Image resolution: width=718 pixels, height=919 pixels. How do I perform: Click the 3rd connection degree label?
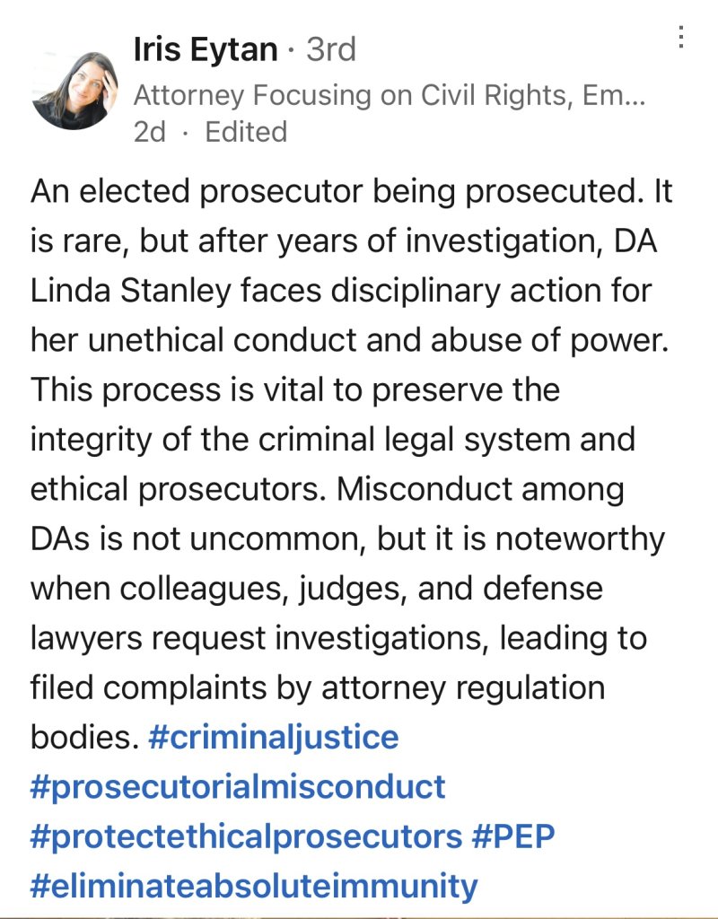point(331,50)
